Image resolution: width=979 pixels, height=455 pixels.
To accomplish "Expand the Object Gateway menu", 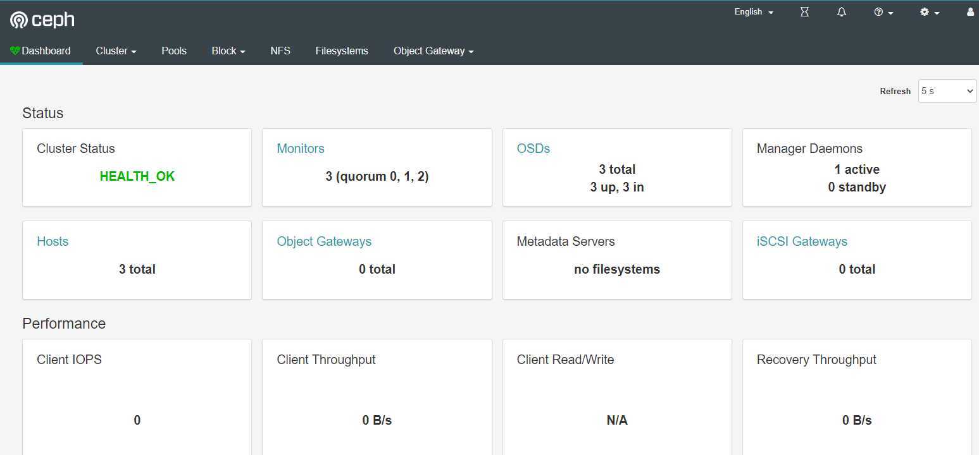I will [433, 51].
